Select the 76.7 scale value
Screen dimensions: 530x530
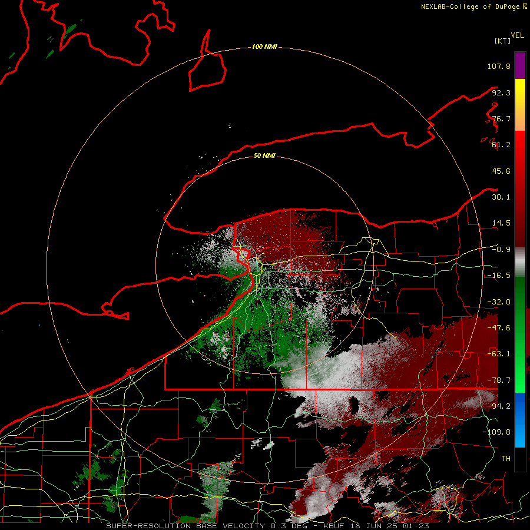[501, 118]
